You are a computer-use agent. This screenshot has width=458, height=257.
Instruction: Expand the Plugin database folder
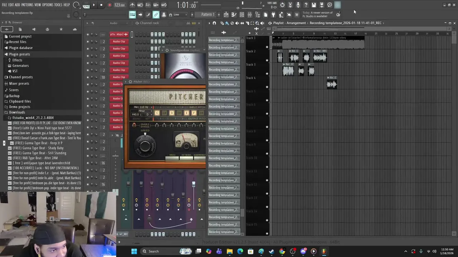coord(21,48)
